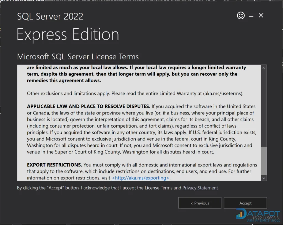Click the 'Express Edition' heading
Screen dimensions: 283x225
(x=68, y=34)
